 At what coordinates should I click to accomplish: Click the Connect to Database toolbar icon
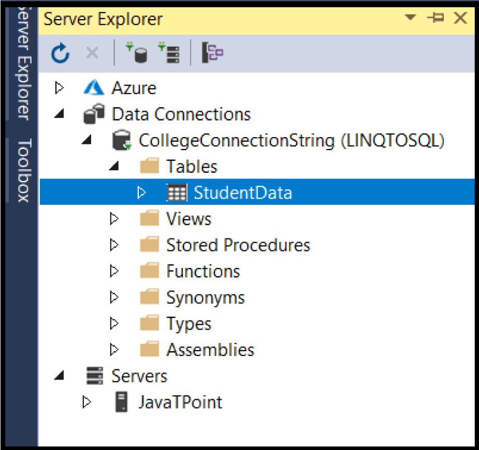137,53
